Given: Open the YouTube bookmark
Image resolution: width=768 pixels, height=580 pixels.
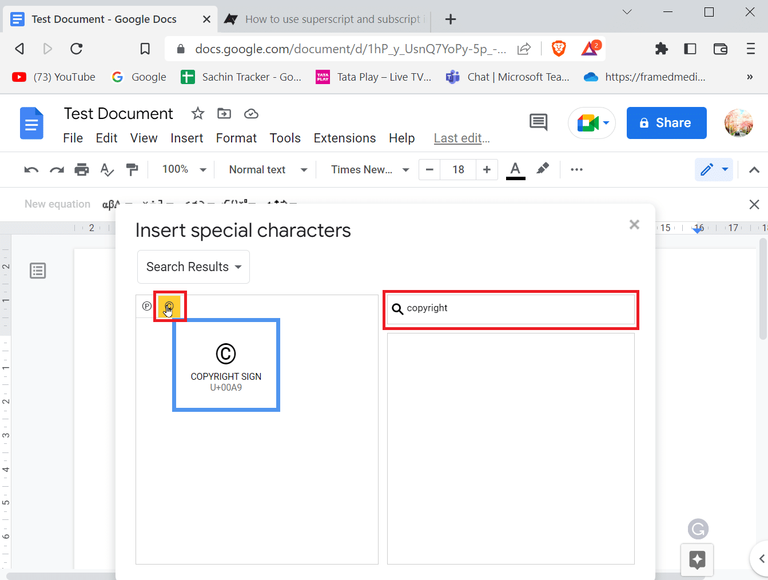Looking at the screenshot, I should (54, 77).
